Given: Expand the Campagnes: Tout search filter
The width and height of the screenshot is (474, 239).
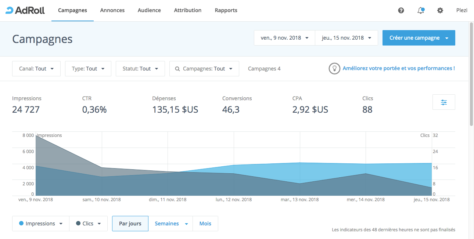Looking at the screenshot, I should pos(204,69).
